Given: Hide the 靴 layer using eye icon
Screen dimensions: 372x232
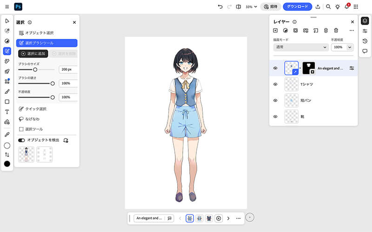Looking at the screenshot, I should (275, 116).
